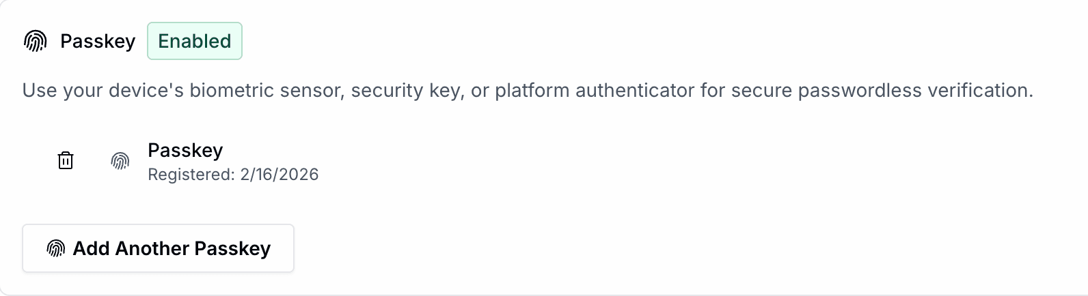Click the 2/16/2026 date value

coord(280,175)
